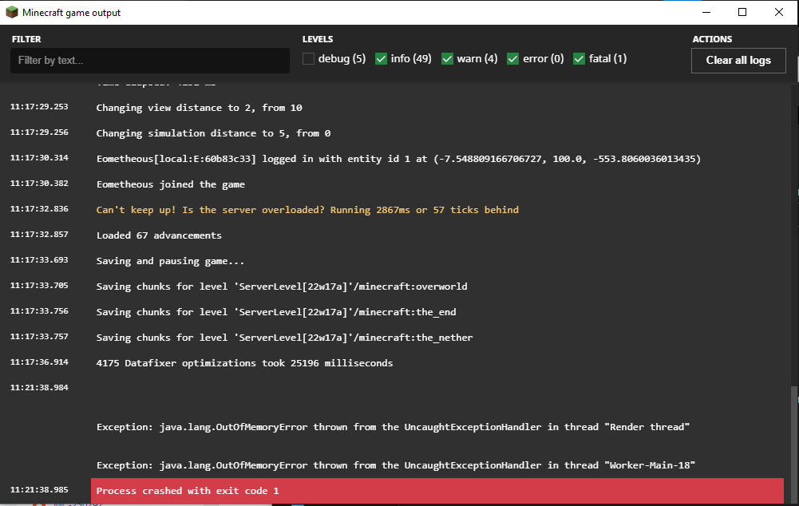This screenshot has width=799, height=506.
Task: Select the Worker-Main-18 OutOfMemoryError line
Action: point(396,465)
